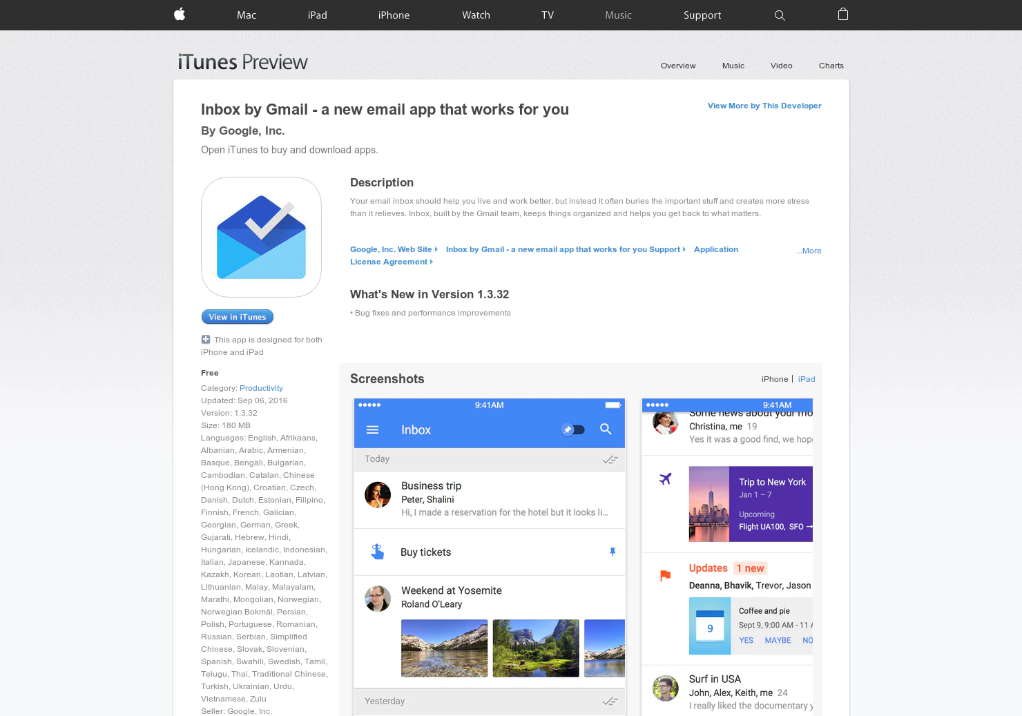This screenshot has height=716, width=1022.
Task: Open the iPhone menu item in the top bar
Action: 394,15
